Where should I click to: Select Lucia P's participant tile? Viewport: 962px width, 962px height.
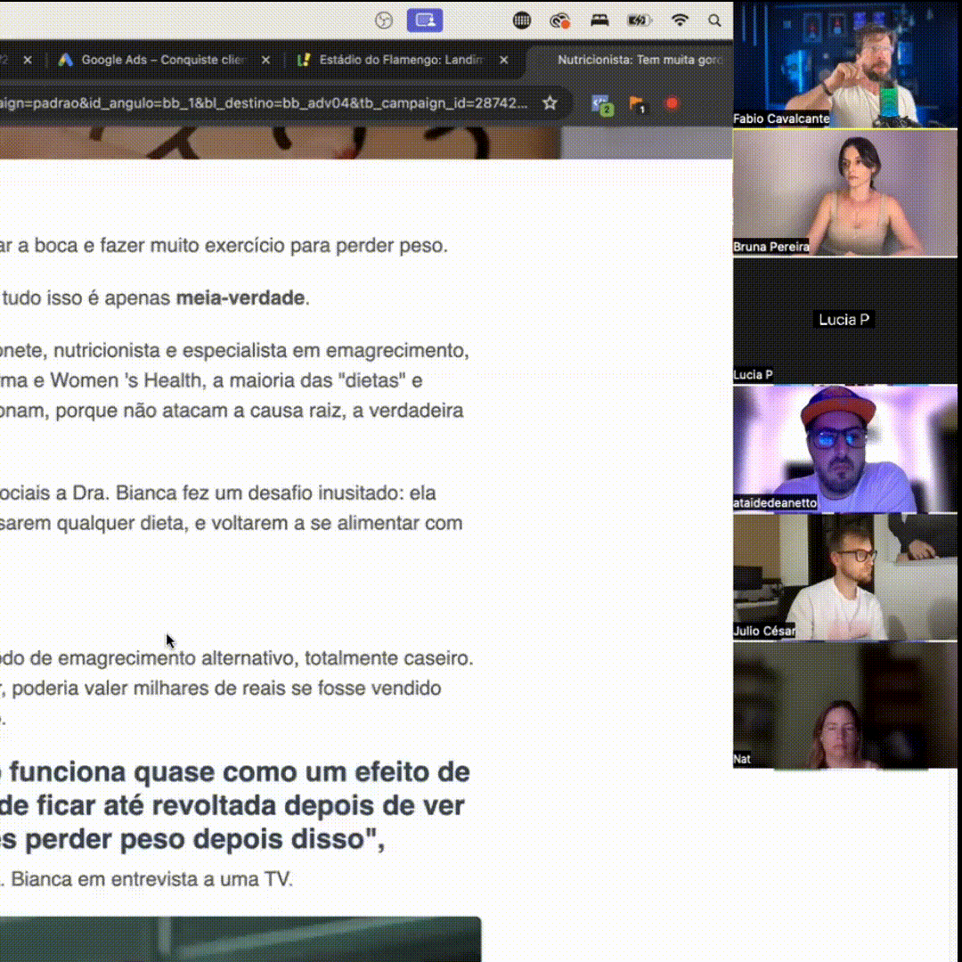point(844,321)
